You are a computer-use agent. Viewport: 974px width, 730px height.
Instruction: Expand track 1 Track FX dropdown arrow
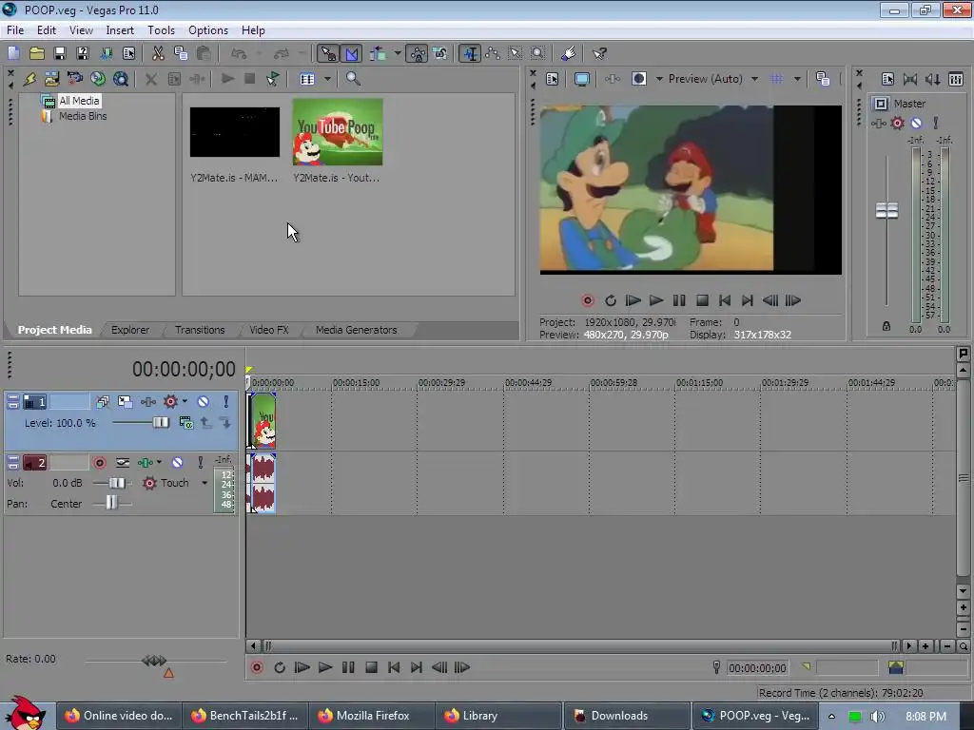[185, 402]
